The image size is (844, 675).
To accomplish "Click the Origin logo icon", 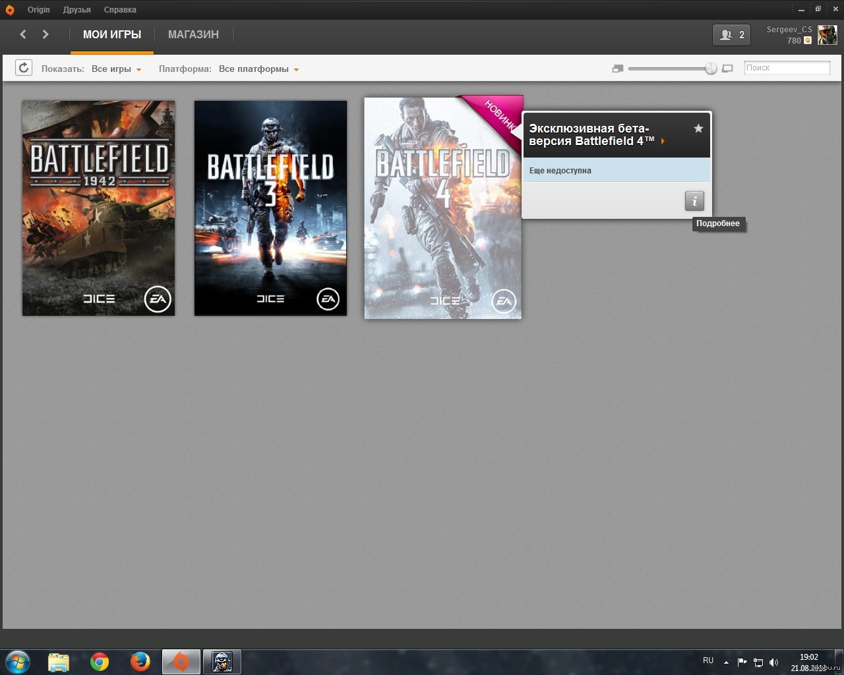I will tap(9, 10).
